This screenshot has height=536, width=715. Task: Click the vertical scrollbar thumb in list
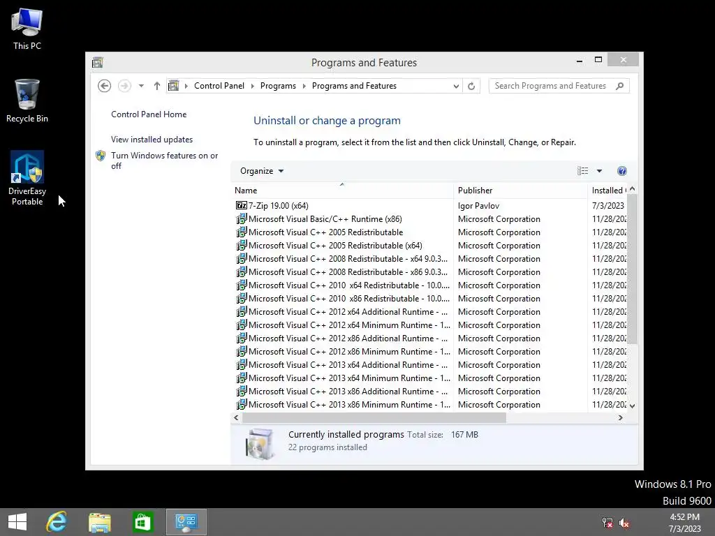[632, 269]
